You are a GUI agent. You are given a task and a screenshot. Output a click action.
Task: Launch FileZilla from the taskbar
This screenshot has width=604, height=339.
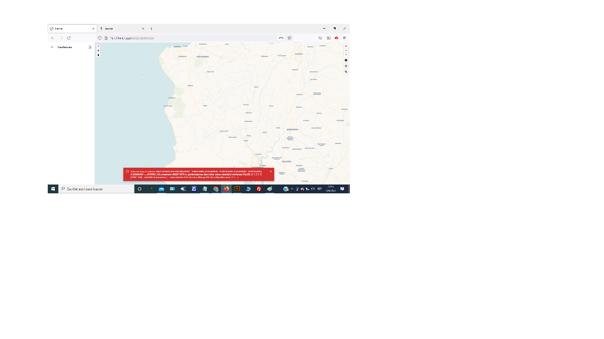(x=258, y=189)
